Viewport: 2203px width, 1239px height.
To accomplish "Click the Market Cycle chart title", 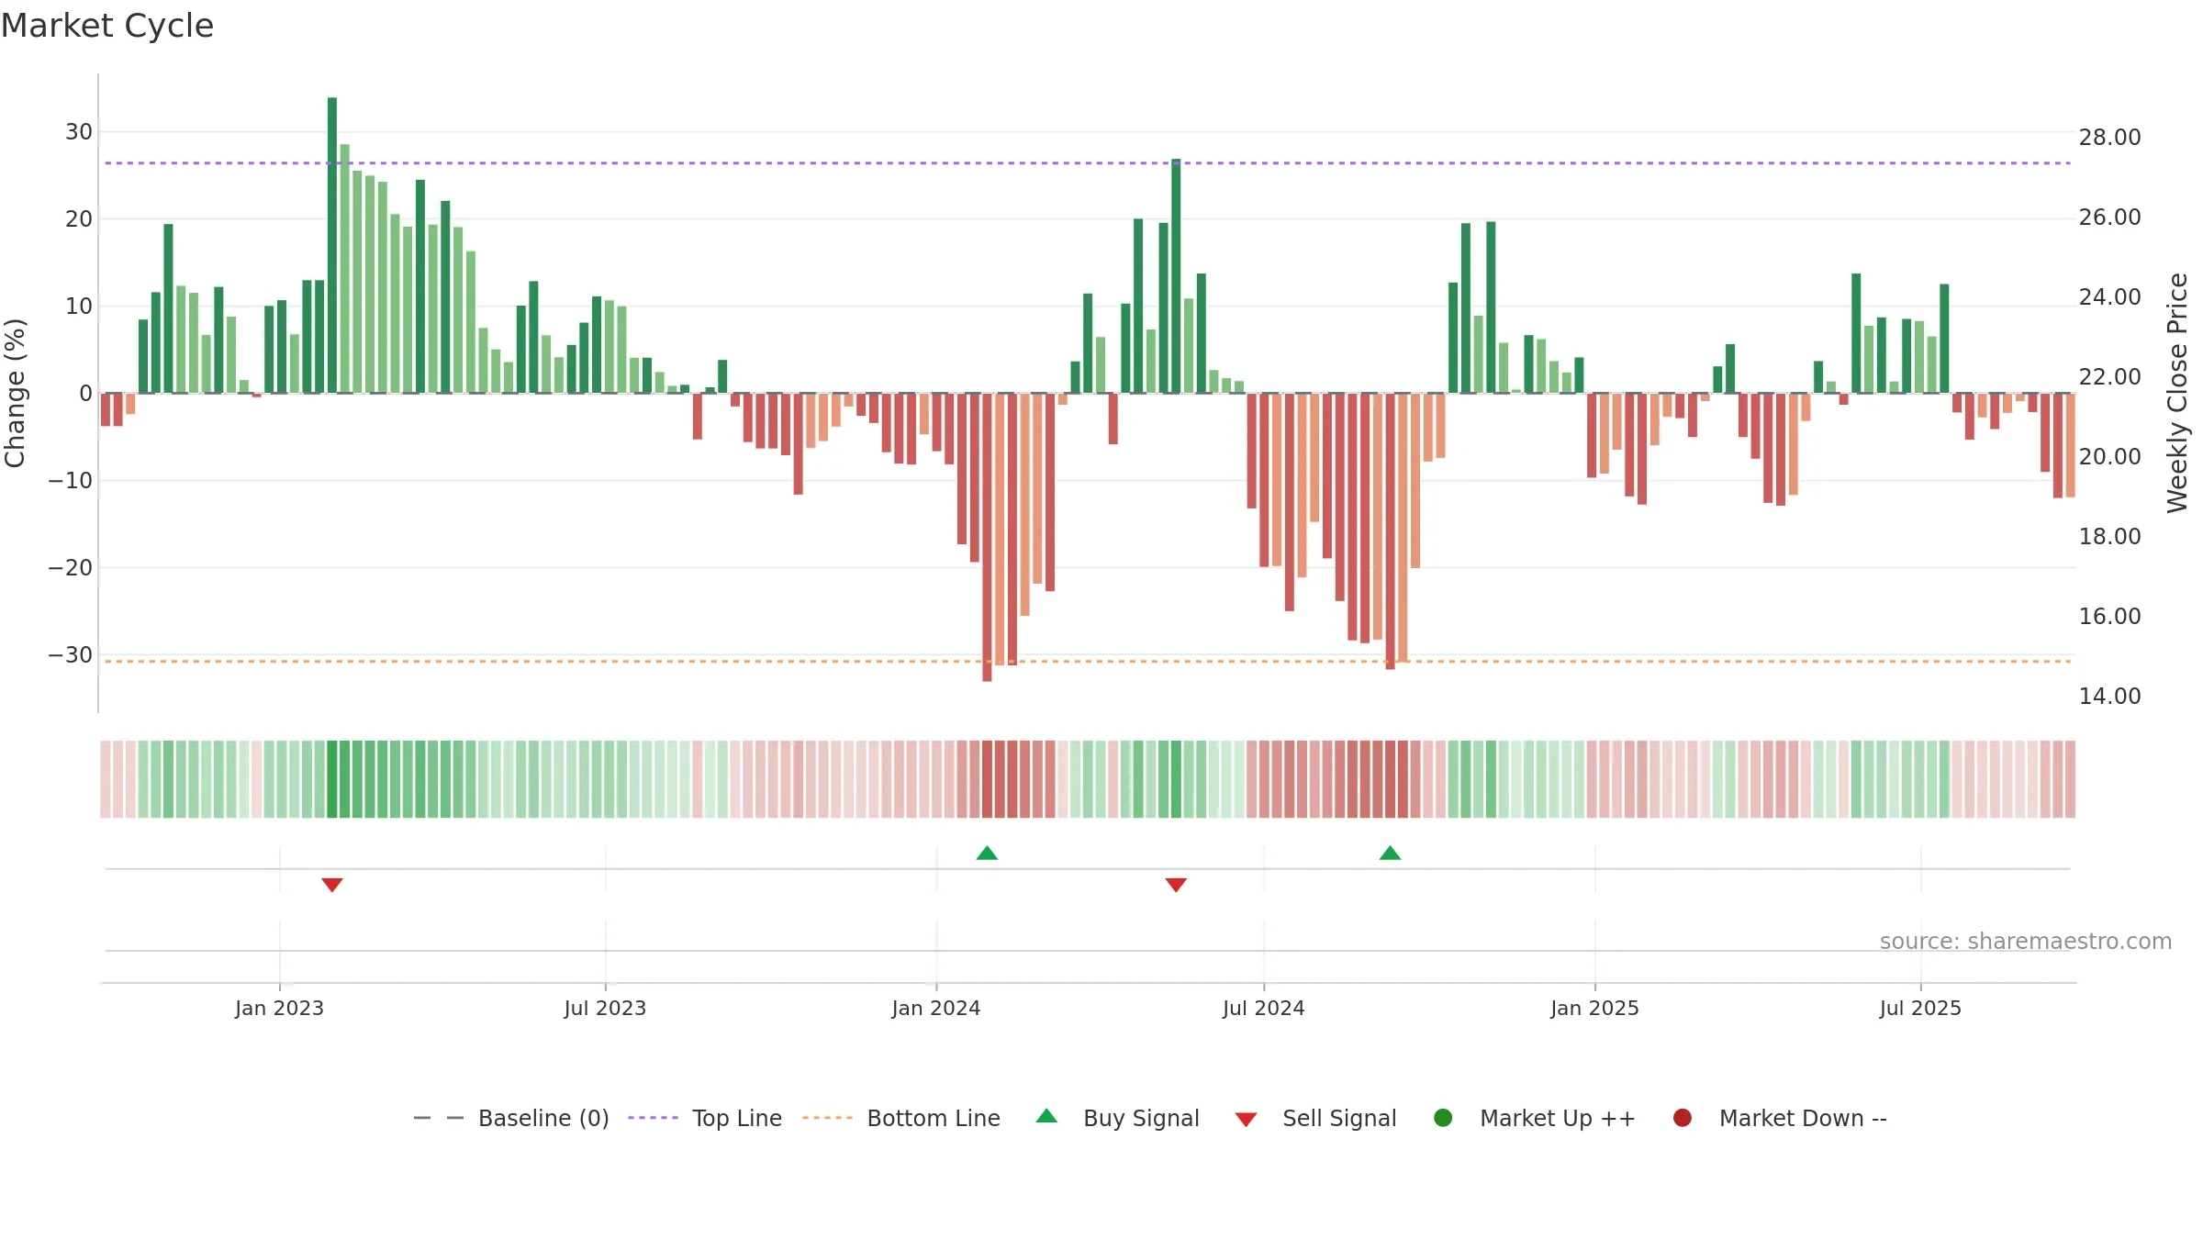I will coord(107,26).
